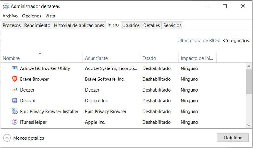This screenshot has width=253, height=148.
Task: Click Ninguno impact of Deezer row
Action: coord(189,90)
